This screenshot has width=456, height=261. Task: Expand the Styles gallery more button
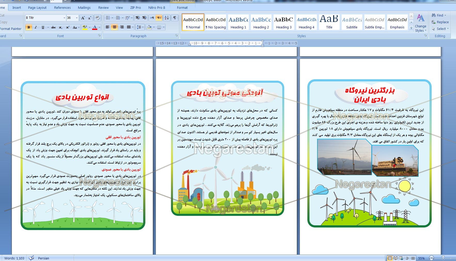coord(411,28)
